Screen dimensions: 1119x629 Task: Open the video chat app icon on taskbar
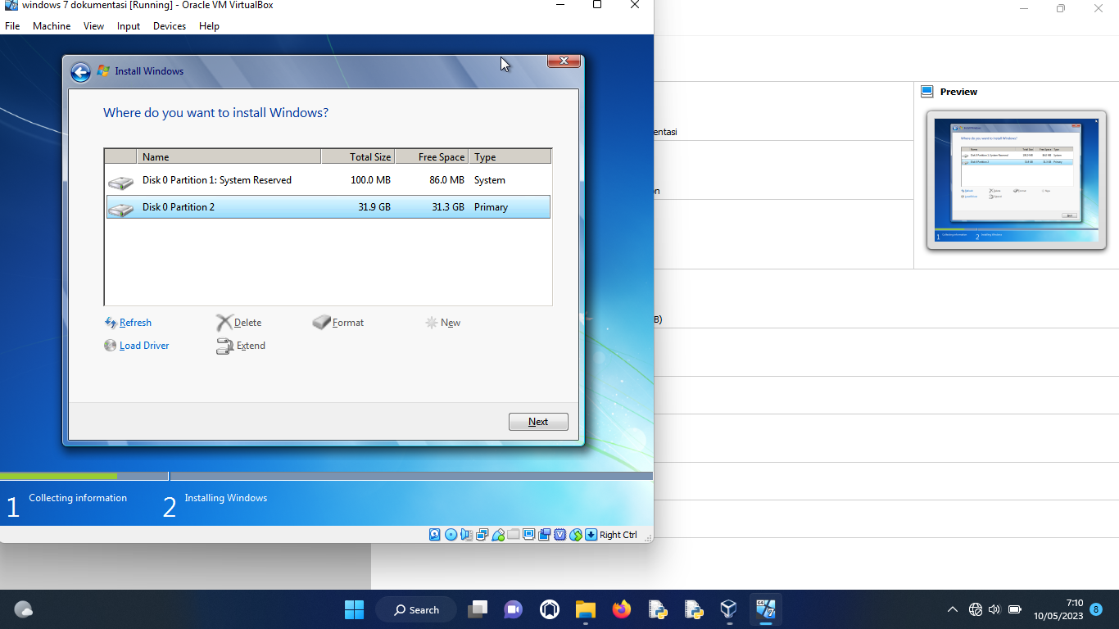514,609
